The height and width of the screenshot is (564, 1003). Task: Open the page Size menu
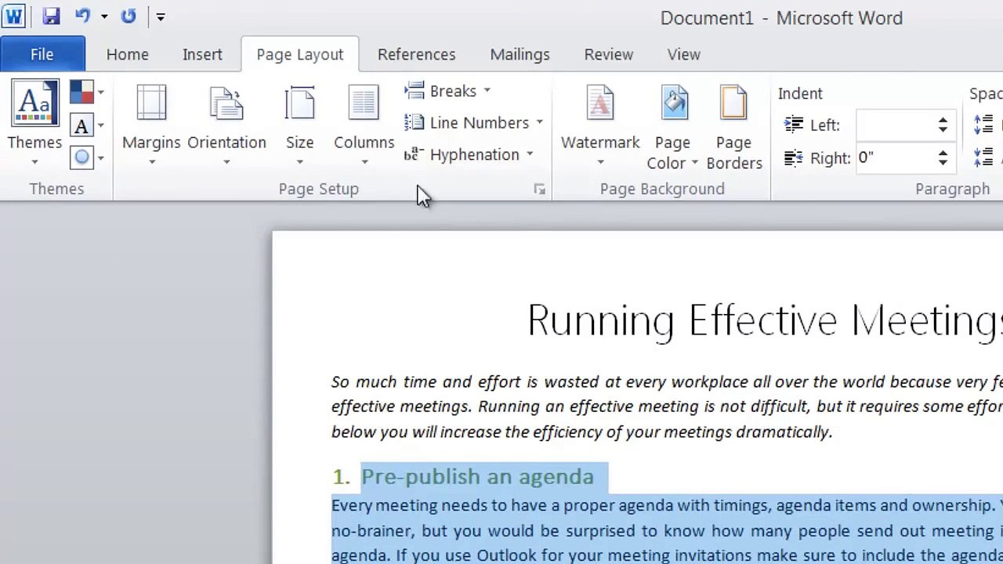299,124
